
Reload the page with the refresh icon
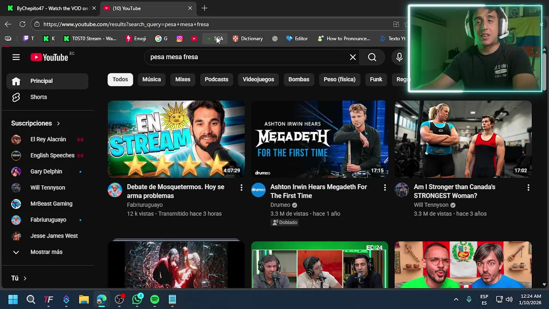[x=22, y=24]
